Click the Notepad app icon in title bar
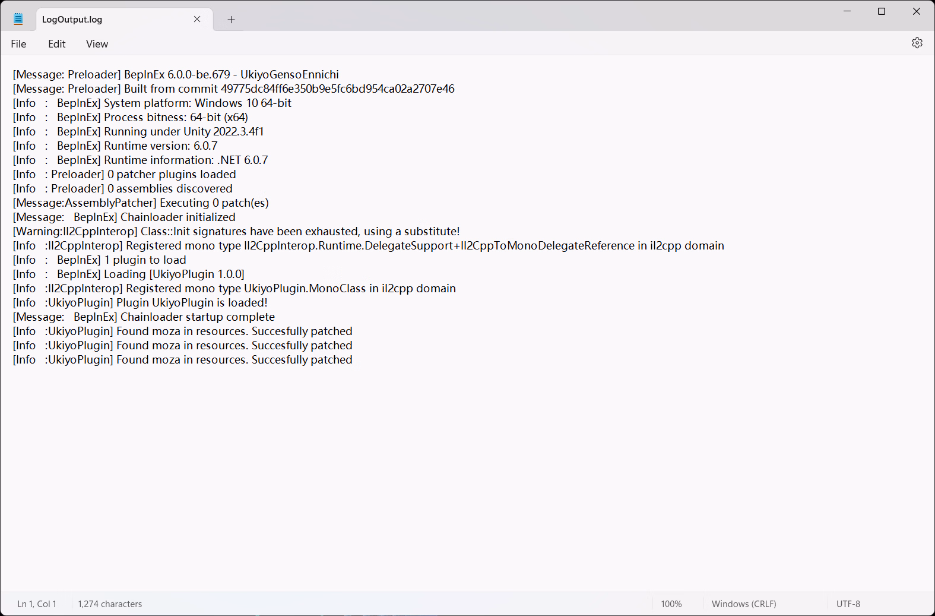 [18, 19]
